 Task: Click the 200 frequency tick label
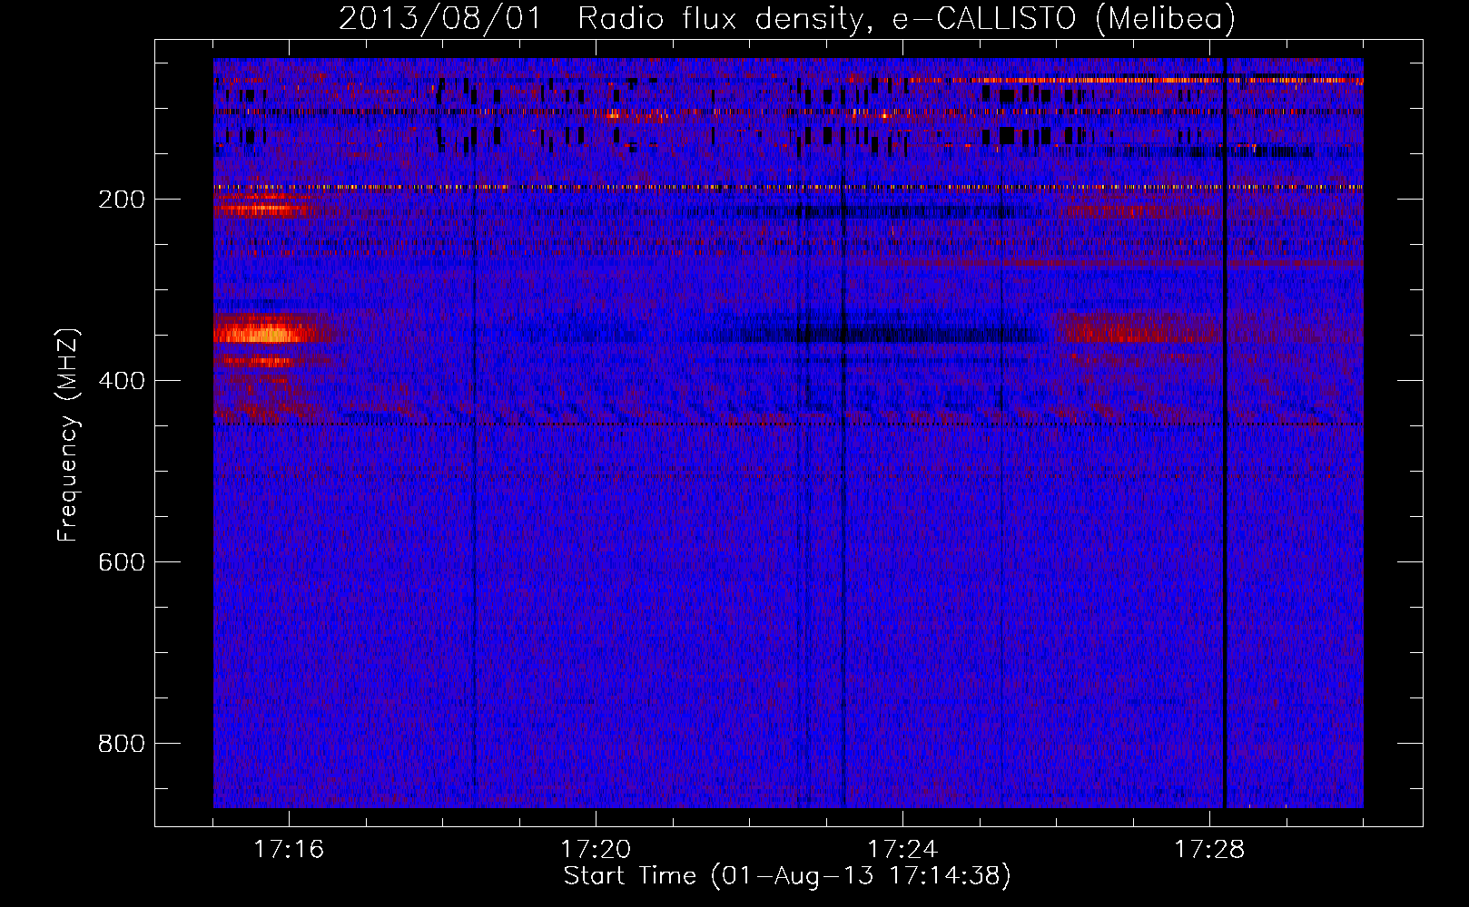[122, 200]
